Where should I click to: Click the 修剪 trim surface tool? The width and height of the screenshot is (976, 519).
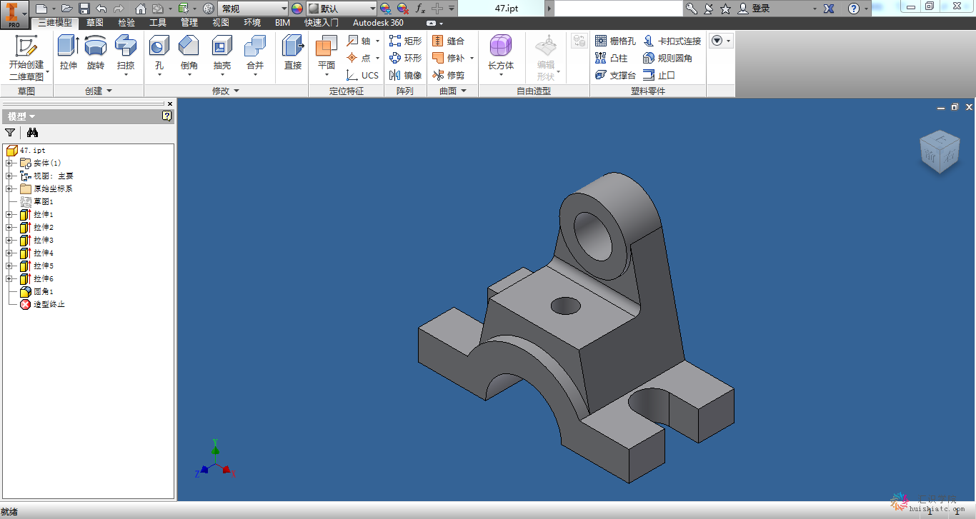(449, 75)
